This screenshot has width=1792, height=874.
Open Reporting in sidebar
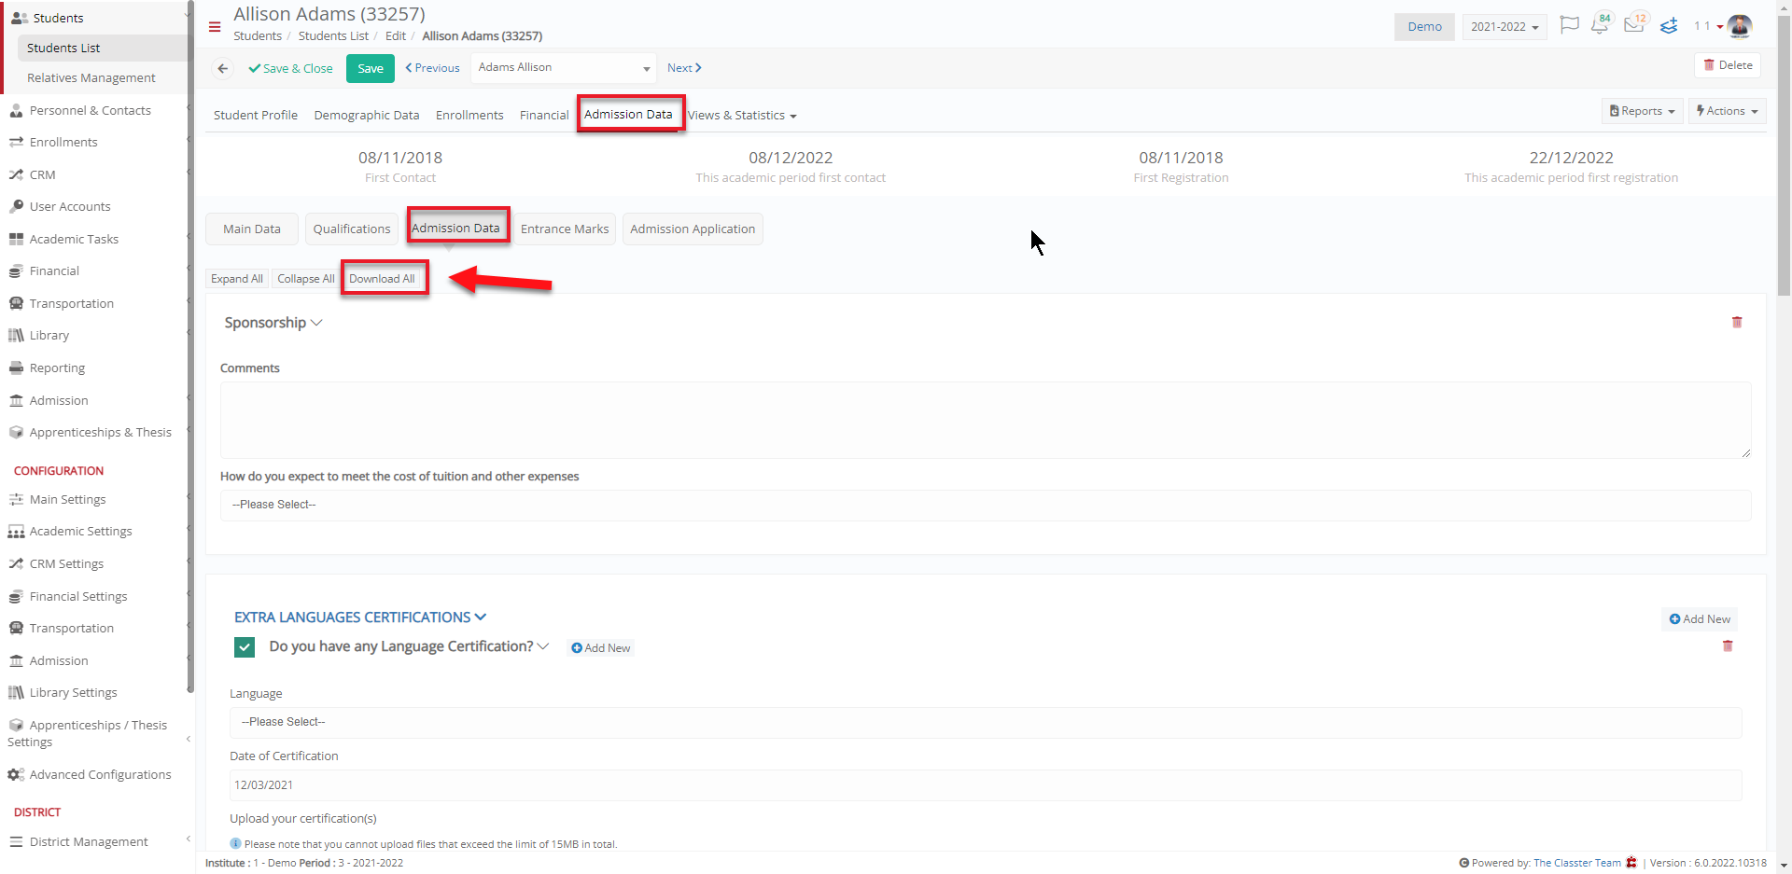57,368
